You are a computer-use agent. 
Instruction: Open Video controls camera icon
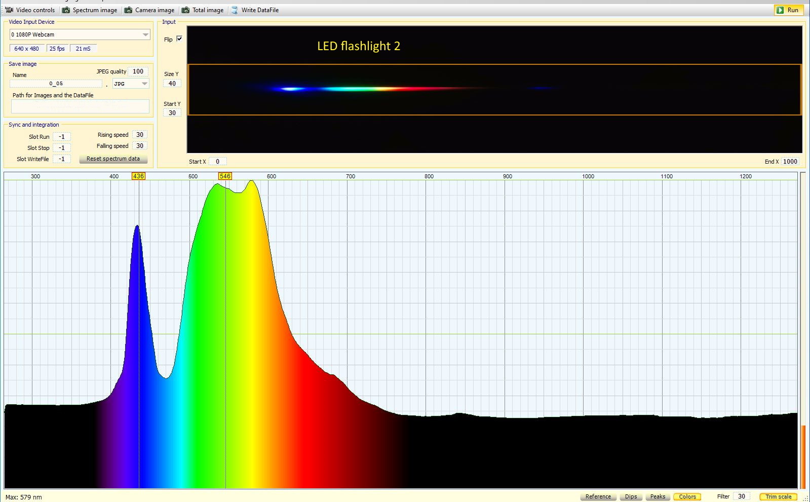pyautogui.click(x=9, y=10)
